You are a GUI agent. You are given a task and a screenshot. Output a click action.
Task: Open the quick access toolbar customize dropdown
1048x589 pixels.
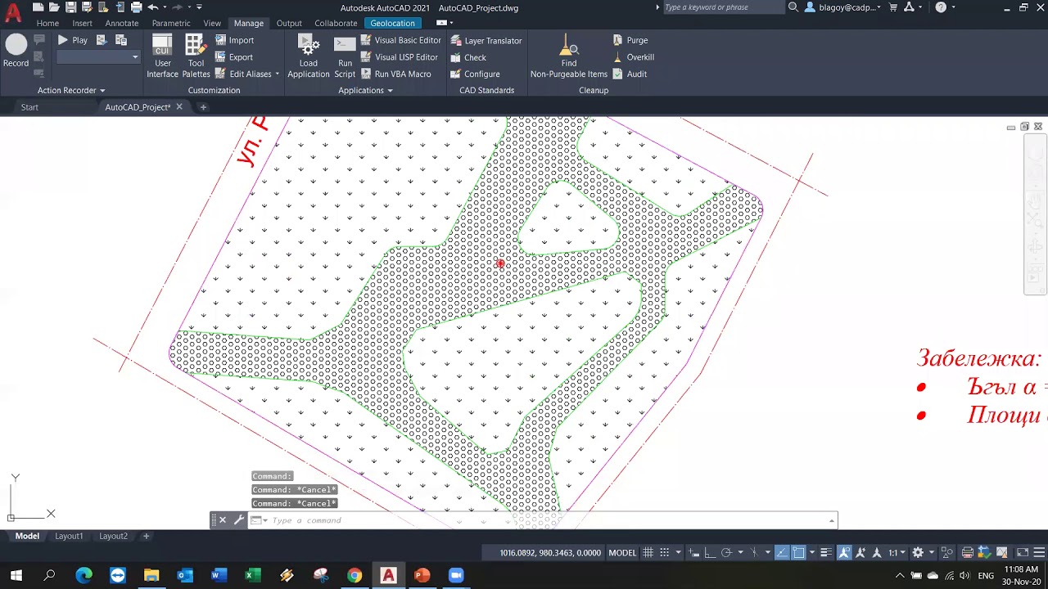pyautogui.click(x=199, y=7)
